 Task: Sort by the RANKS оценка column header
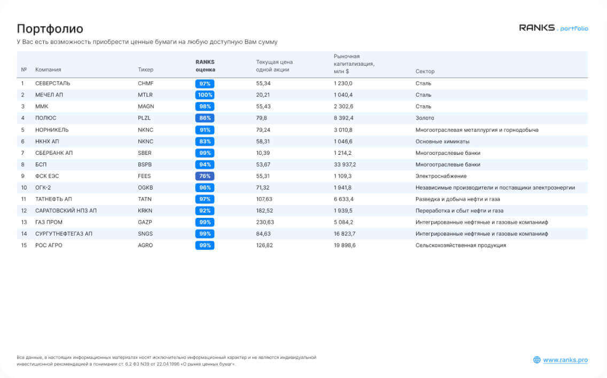pyautogui.click(x=205, y=66)
